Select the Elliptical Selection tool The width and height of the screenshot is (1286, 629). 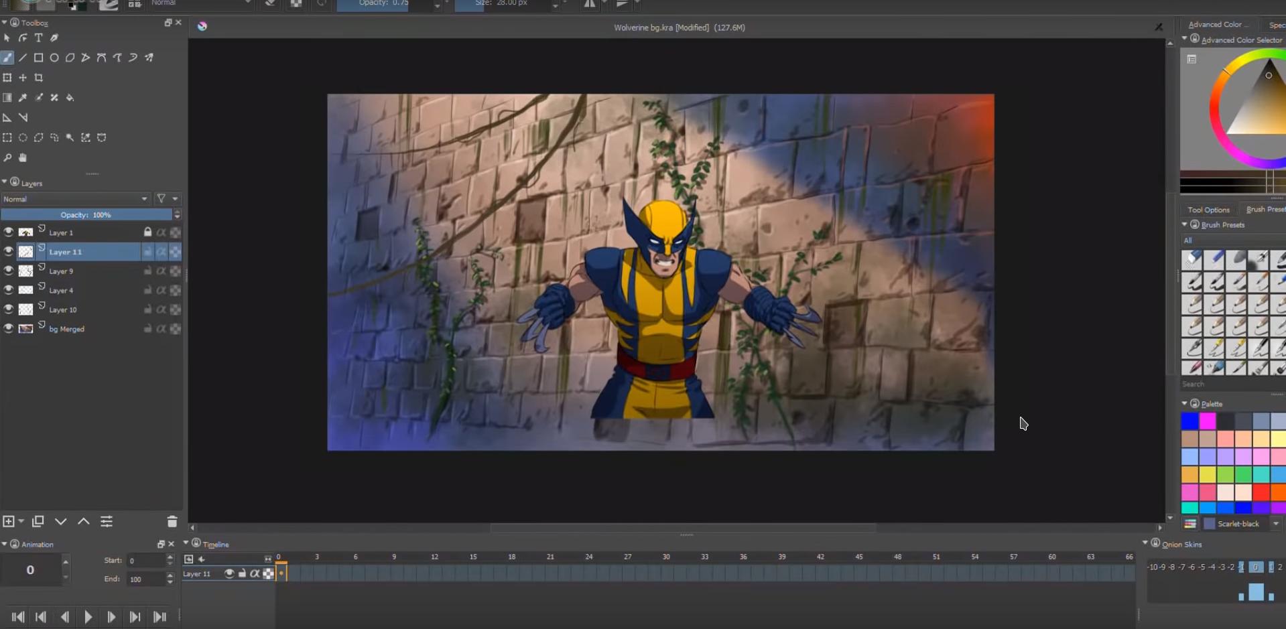click(x=23, y=137)
